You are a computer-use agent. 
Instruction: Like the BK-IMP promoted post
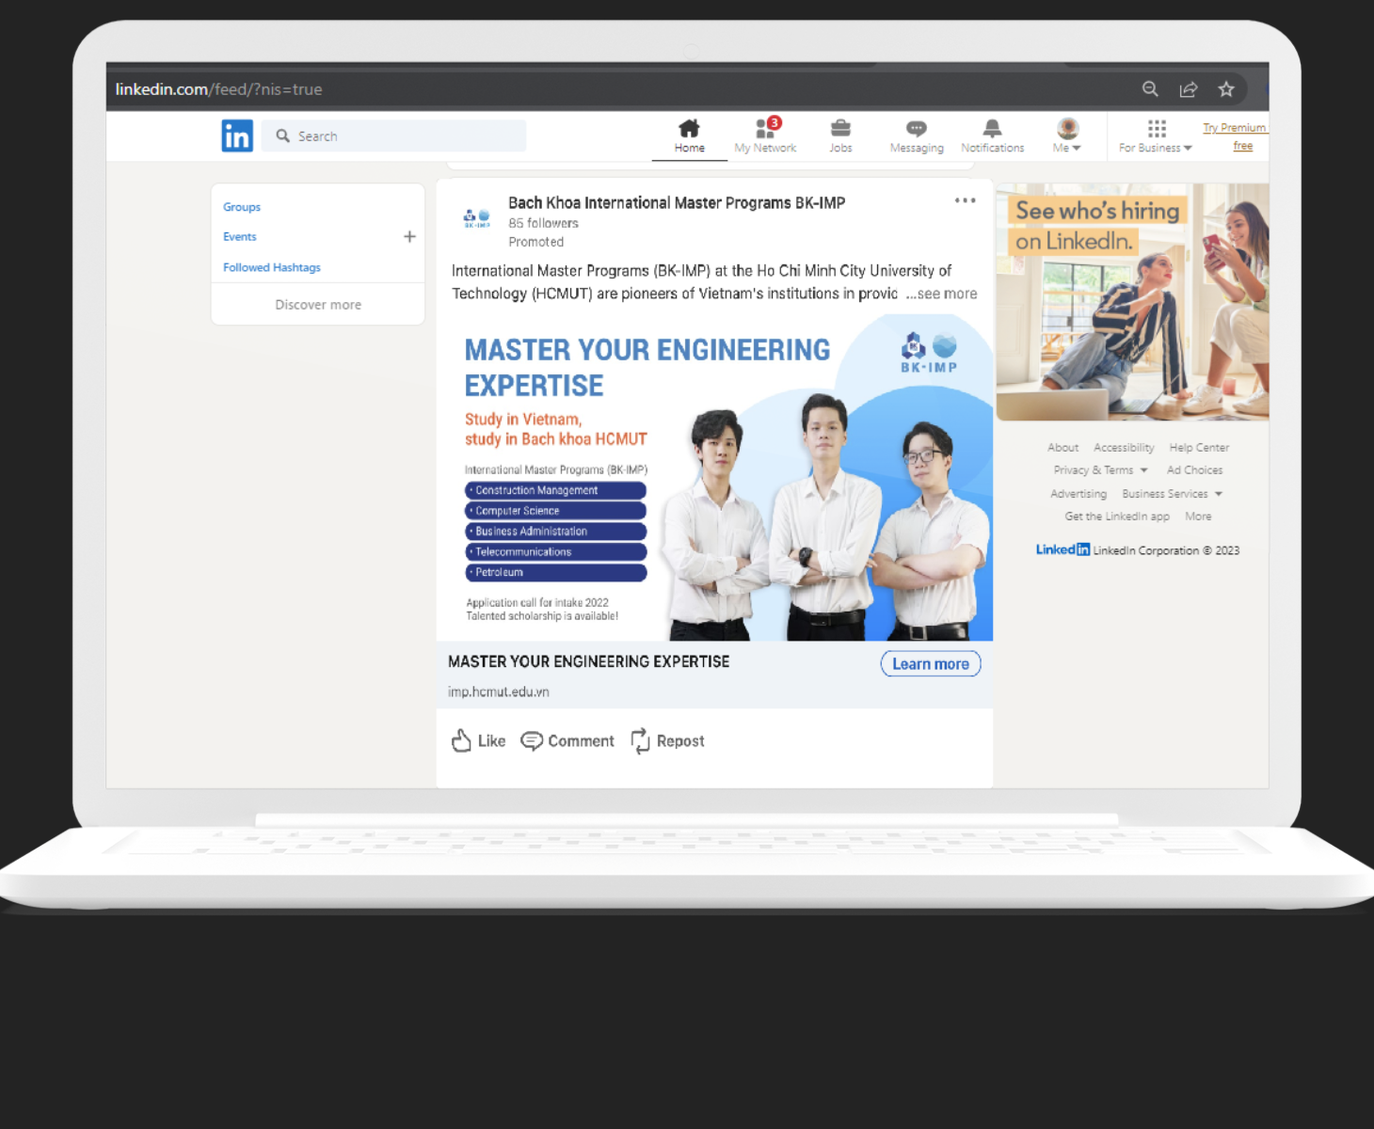pos(479,741)
